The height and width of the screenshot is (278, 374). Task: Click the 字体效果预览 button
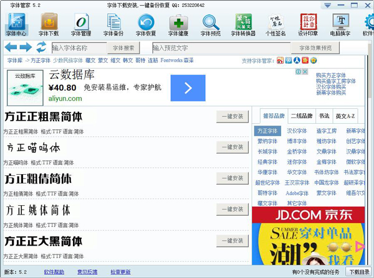pyautogui.click(x=315, y=48)
